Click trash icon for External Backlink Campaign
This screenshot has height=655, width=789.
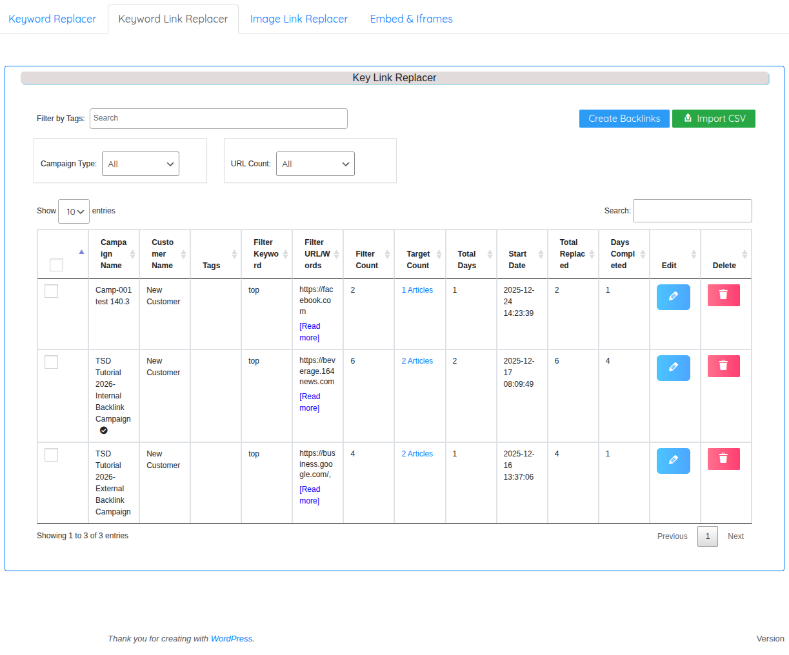coord(723,458)
